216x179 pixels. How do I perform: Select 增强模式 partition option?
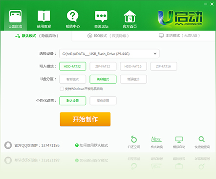133,79
